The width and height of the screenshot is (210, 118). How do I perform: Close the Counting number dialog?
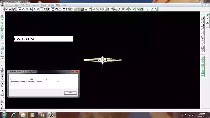(75, 71)
